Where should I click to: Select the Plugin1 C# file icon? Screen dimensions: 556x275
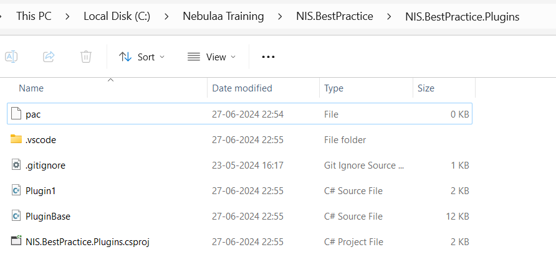tap(16, 190)
